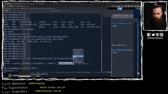Choose Paste in the terminal context menu

78,58
